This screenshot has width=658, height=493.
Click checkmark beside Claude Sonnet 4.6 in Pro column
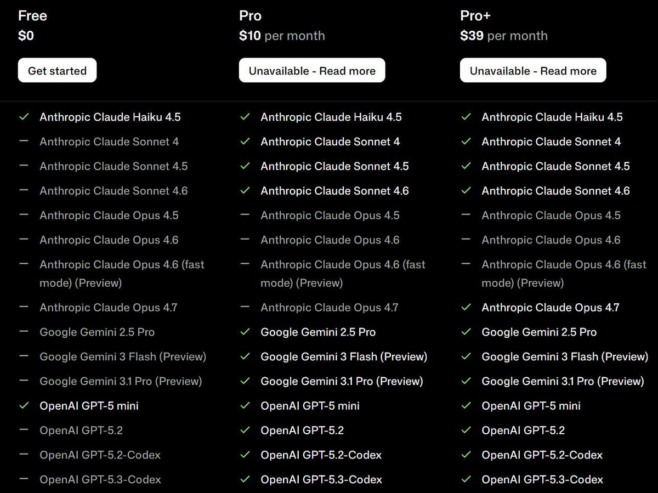[x=245, y=191]
